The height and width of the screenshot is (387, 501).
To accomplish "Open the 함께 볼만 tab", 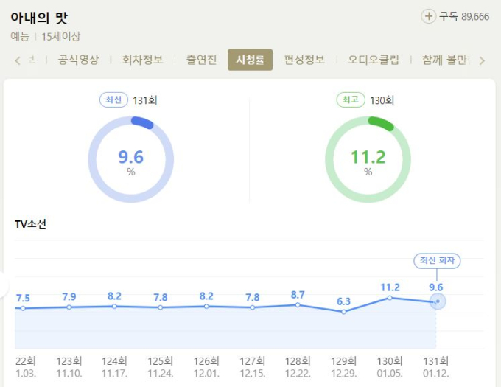I will click(x=446, y=60).
